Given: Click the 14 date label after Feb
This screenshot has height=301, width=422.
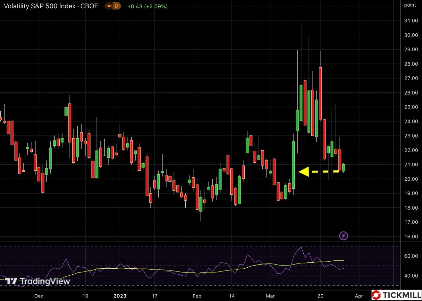Looking at the screenshot, I should coord(232,296).
